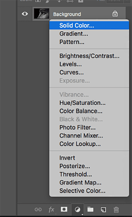Create a new group with folder icon

pos(90,209)
